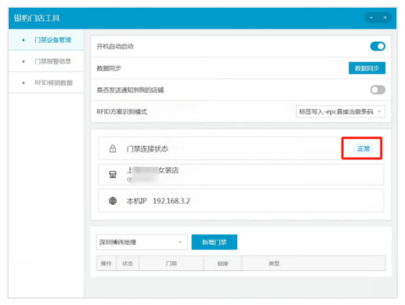Click the 正常 connection status label
The image size is (405, 305).
pos(363,149)
